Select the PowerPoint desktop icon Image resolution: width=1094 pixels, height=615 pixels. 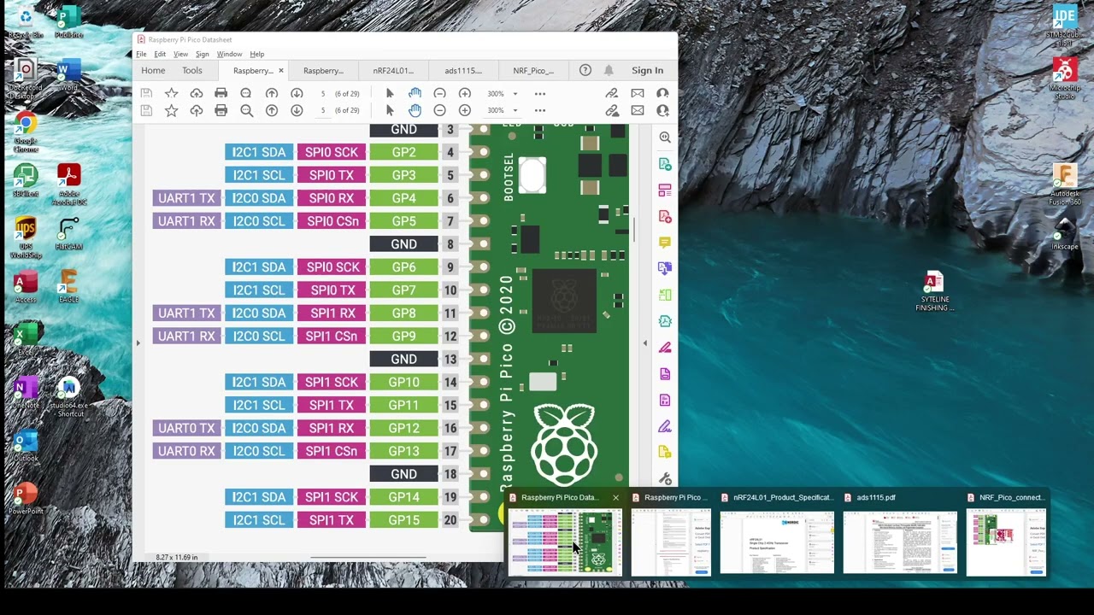(26, 499)
